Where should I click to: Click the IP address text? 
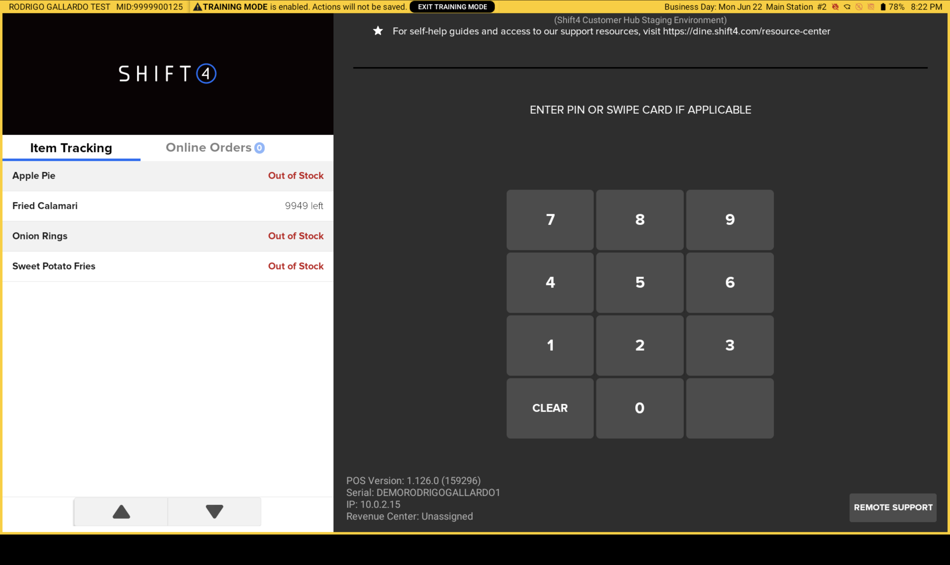tap(373, 504)
